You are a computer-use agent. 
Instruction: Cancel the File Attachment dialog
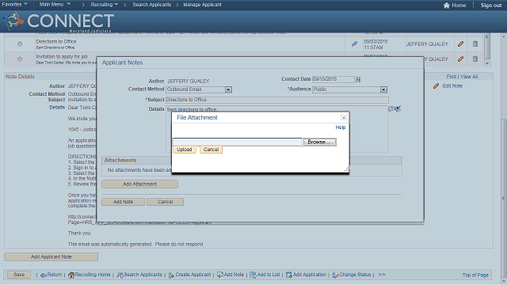tap(212, 150)
